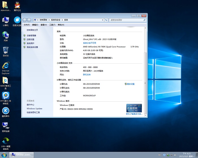Click the 系统分级不可用 rating link
The height and width of the screenshot is (158, 198).
click(90, 43)
